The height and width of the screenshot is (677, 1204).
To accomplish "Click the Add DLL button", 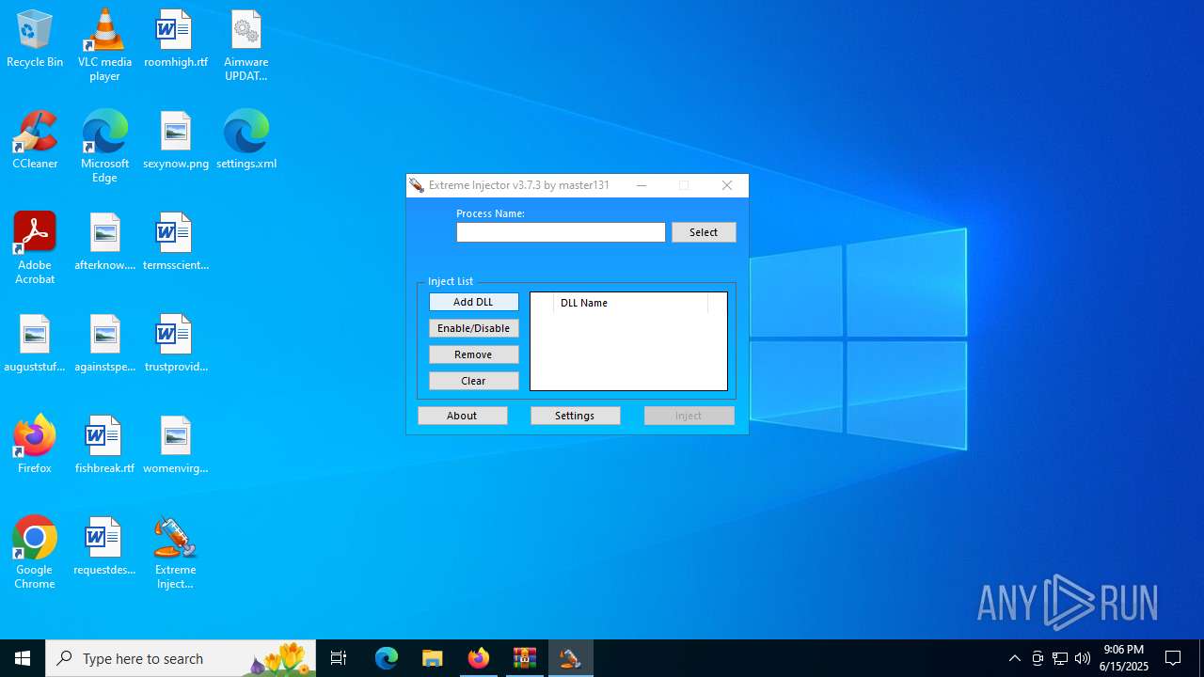I will (x=473, y=302).
